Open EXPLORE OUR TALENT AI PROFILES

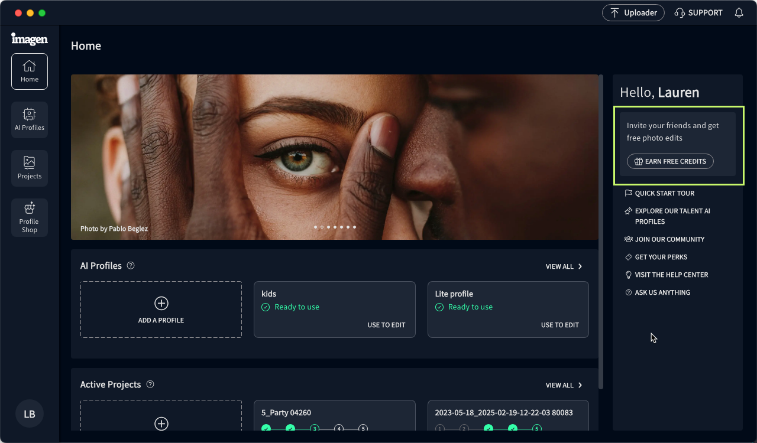(x=668, y=216)
